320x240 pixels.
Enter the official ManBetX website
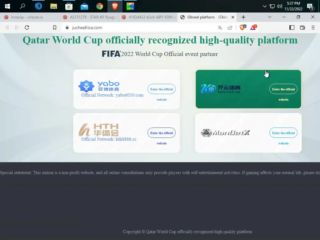pyautogui.click(x=283, y=133)
